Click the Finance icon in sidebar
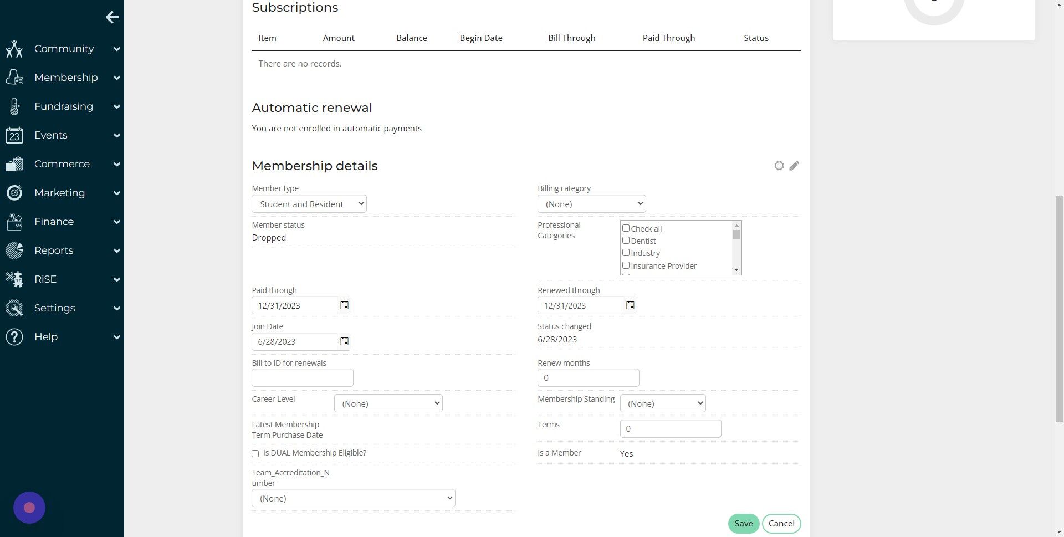 [x=14, y=222]
